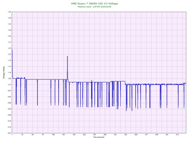This screenshot has width=189, height=142.
Task: Click the 1.35 y-axis tick label
Action: click(x=9, y=36)
